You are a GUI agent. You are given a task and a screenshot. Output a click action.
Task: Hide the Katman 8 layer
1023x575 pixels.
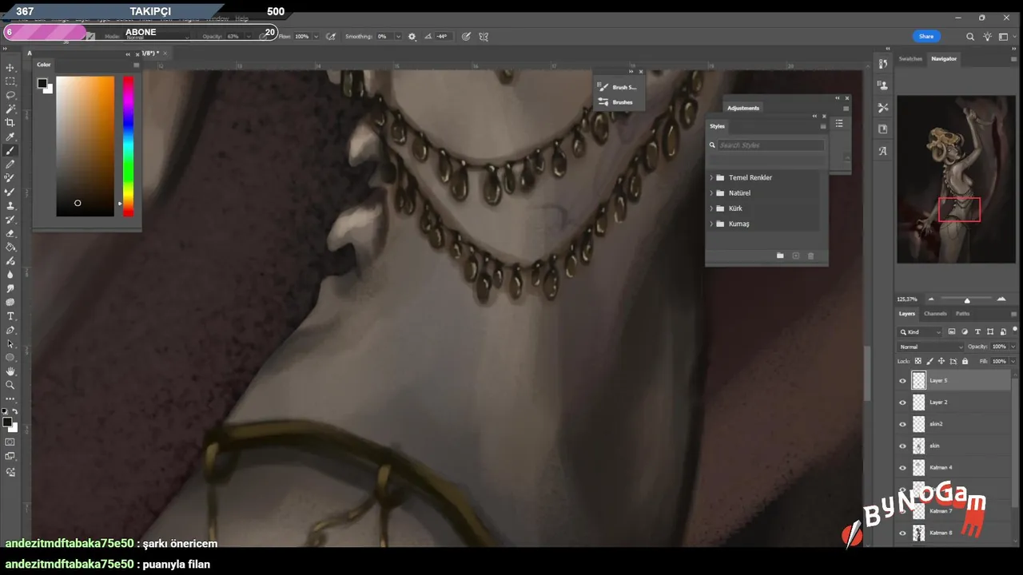click(x=902, y=533)
